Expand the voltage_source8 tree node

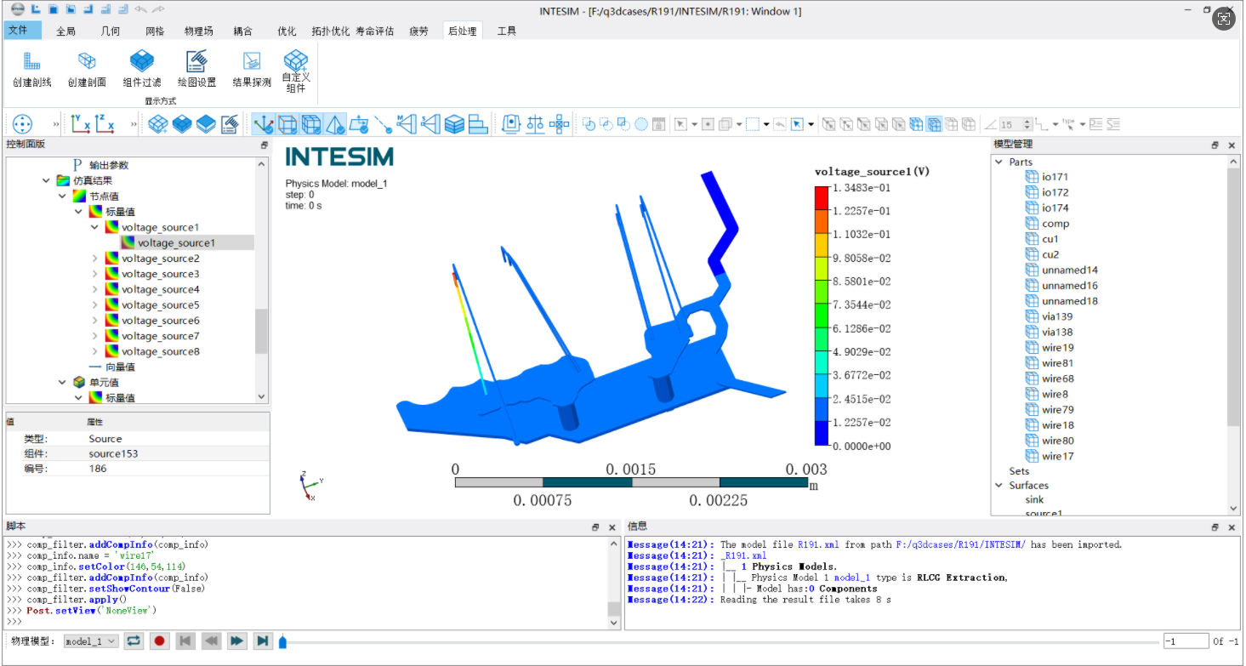tap(94, 351)
